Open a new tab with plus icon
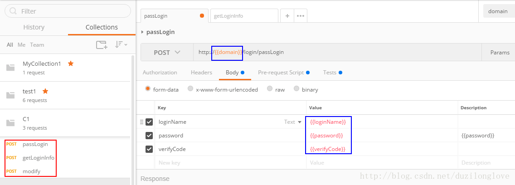Screen dimensions: 515x185 coord(287,15)
